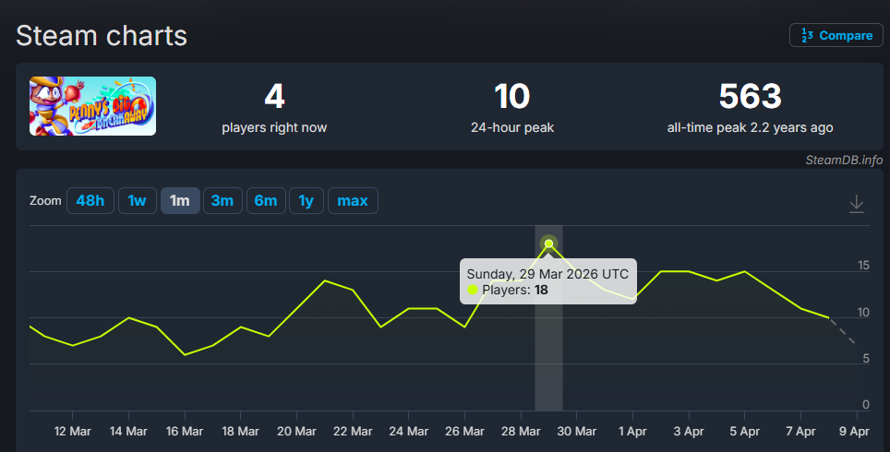Click the '5 Apr' axis label
The width and height of the screenshot is (890, 452).
pos(745,432)
